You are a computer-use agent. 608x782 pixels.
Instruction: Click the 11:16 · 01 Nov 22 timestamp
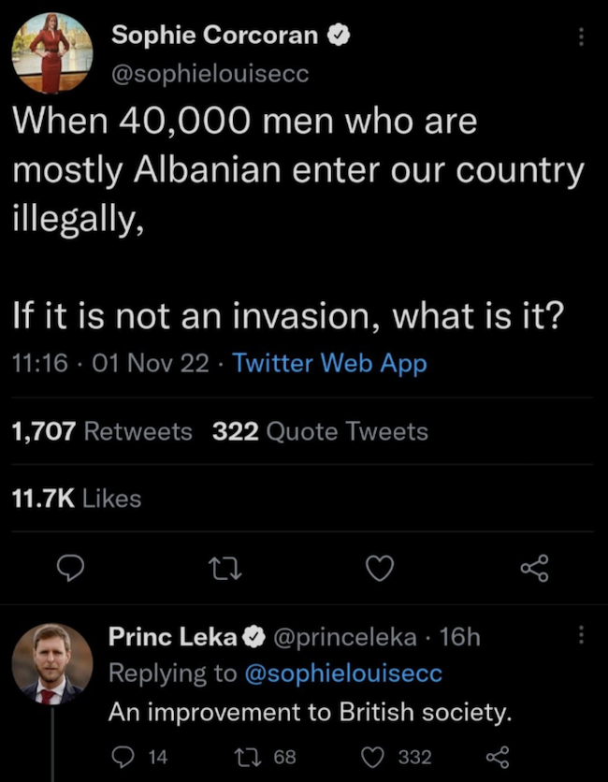(x=110, y=364)
